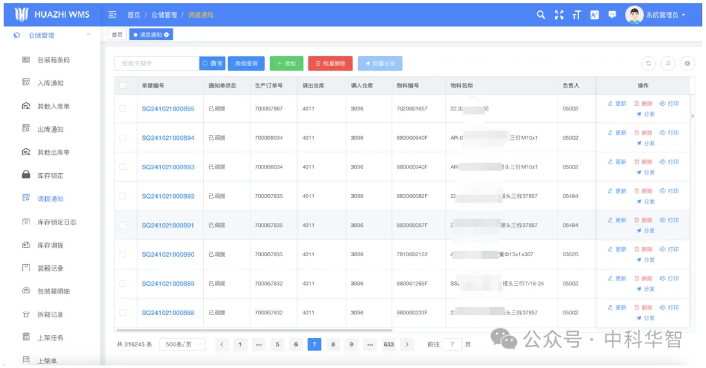Open the 500条/页 page size dropdown

(x=182, y=344)
